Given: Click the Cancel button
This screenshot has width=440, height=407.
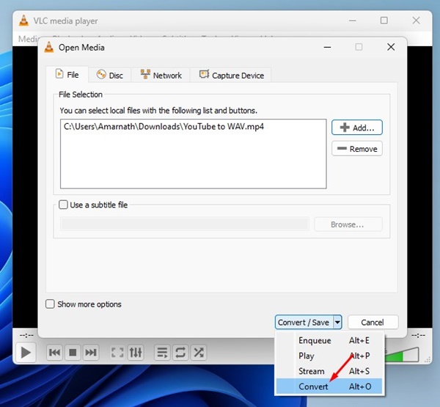Looking at the screenshot, I should tap(373, 322).
